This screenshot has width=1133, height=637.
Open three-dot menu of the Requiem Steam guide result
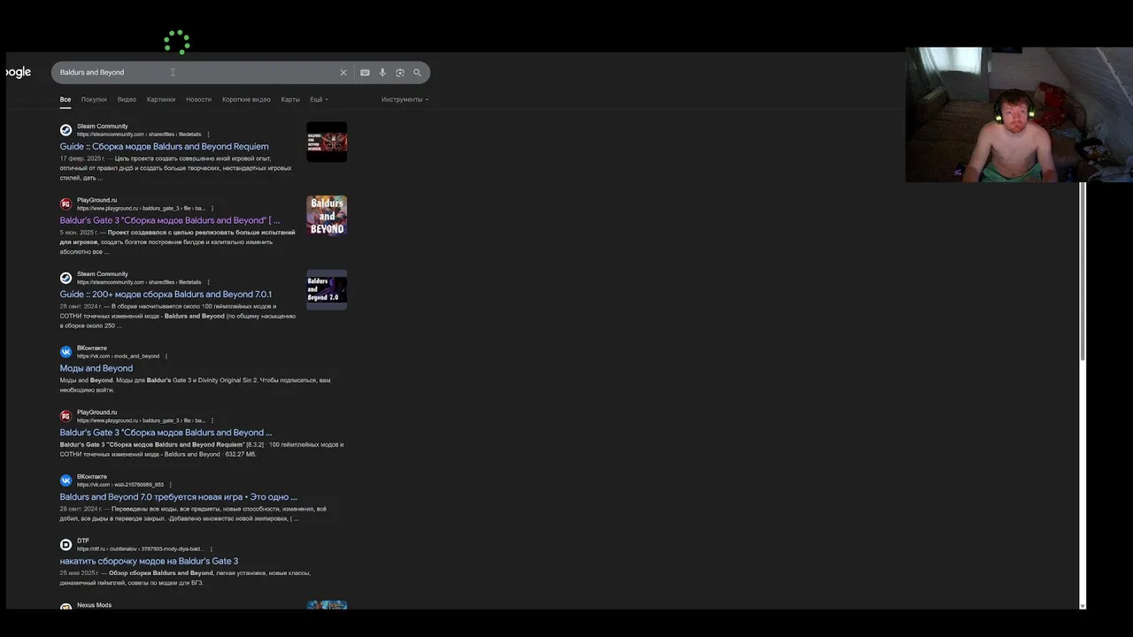tap(208, 134)
